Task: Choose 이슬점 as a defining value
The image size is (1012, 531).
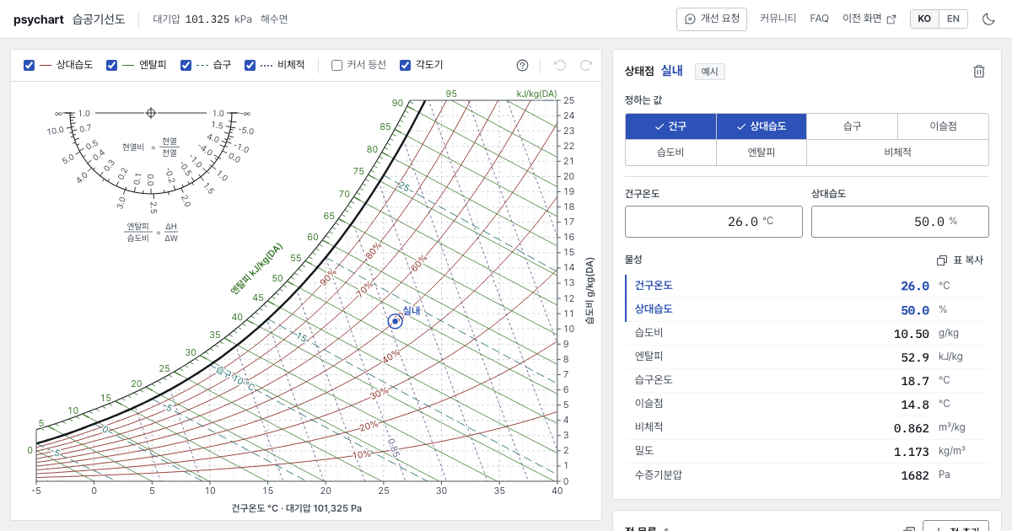Action: (943, 126)
